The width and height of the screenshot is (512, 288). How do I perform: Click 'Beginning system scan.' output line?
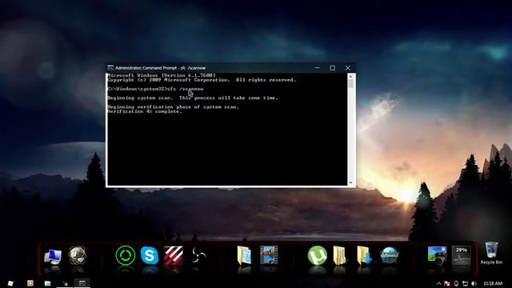click(140, 98)
